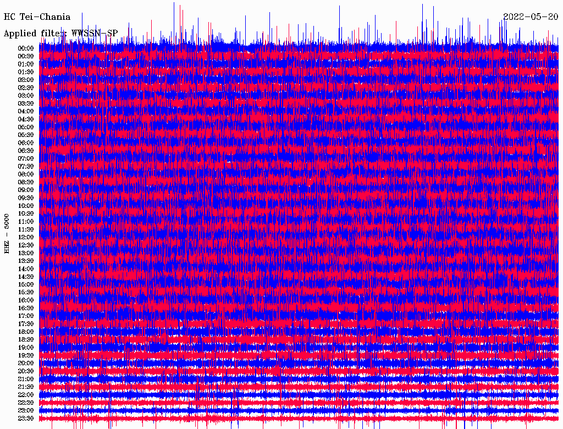This screenshot has width=563, height=429.
Task: Select the 13:30 time label
Action: (x=26, y=261)
